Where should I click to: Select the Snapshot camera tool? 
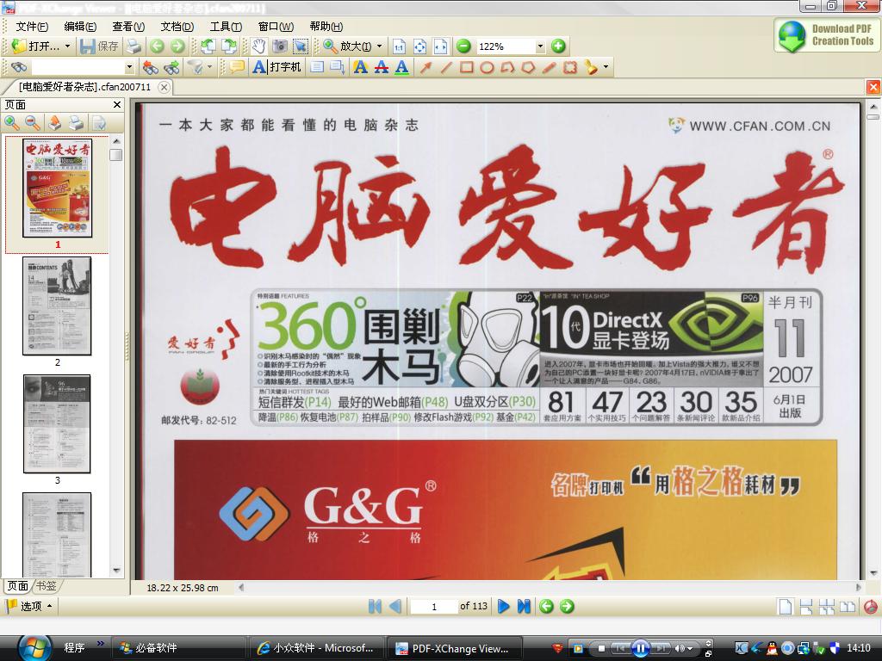tap(280, 46)
